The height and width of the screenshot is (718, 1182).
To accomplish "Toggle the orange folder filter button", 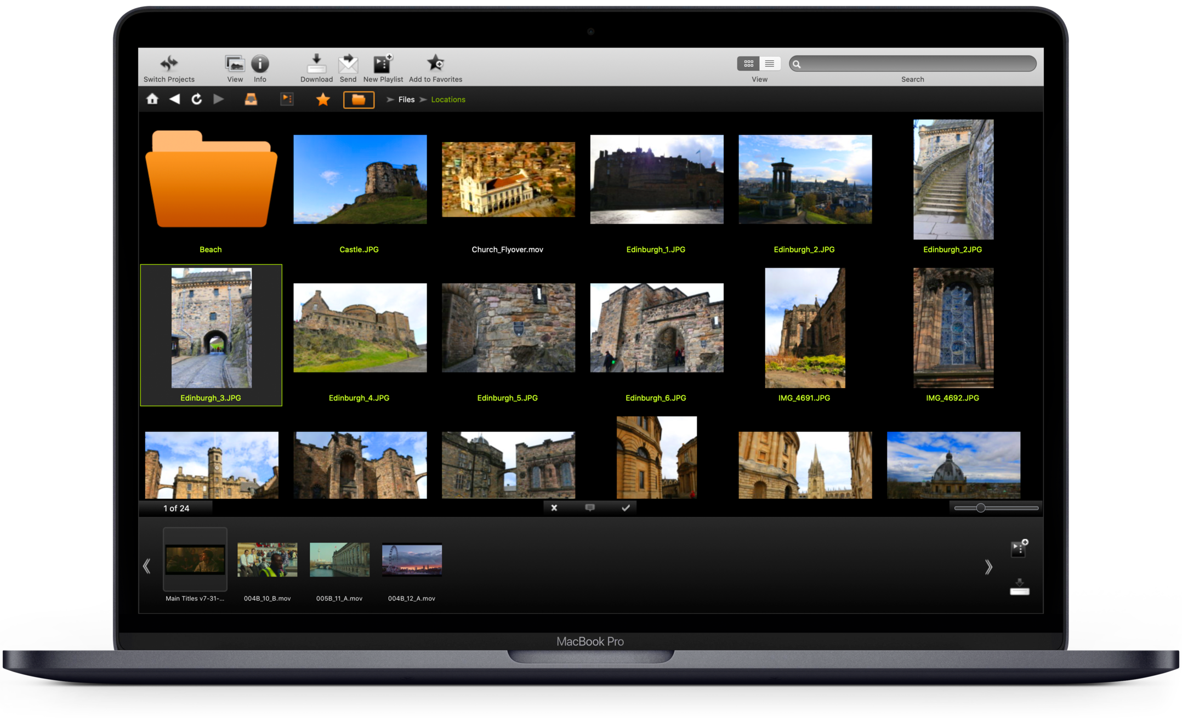I will (359, 100).
